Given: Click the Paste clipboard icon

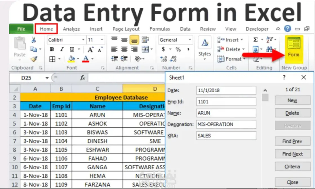Looking at the screenshot, I should [x=20, y=44].
